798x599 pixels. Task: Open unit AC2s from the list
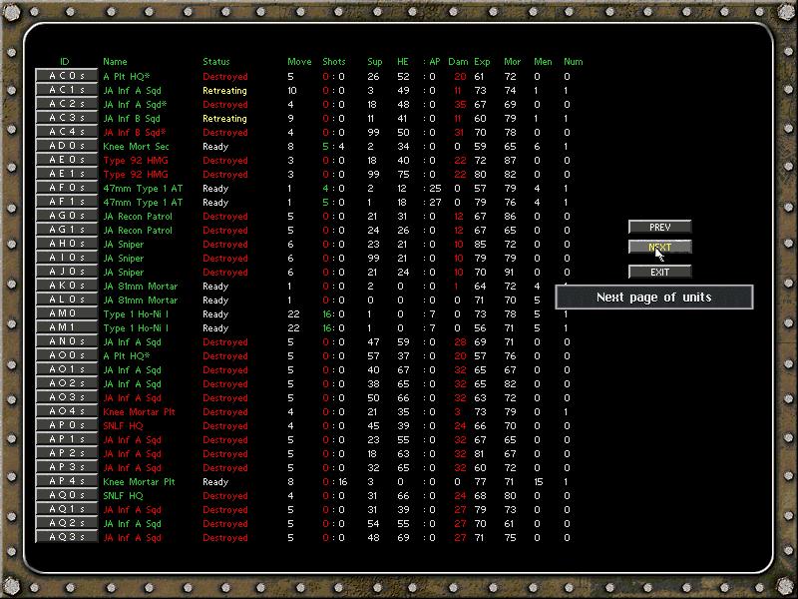tap(67, 104)
